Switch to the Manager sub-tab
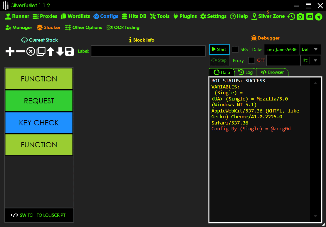Image resolution: width=326 pixels, height=227 pixels. coord(19,27)
